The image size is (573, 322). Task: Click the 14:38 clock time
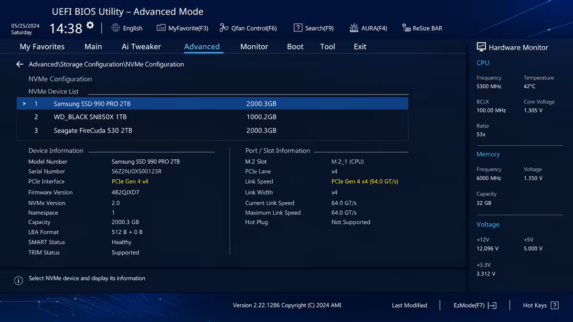(x=66, y=29)
